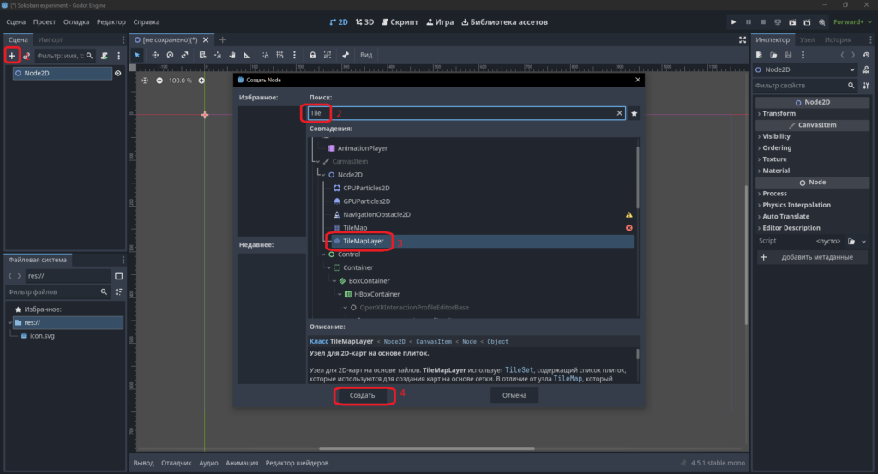Open the Inspector object history icon
878x474 pixels.
coord(866,55)
